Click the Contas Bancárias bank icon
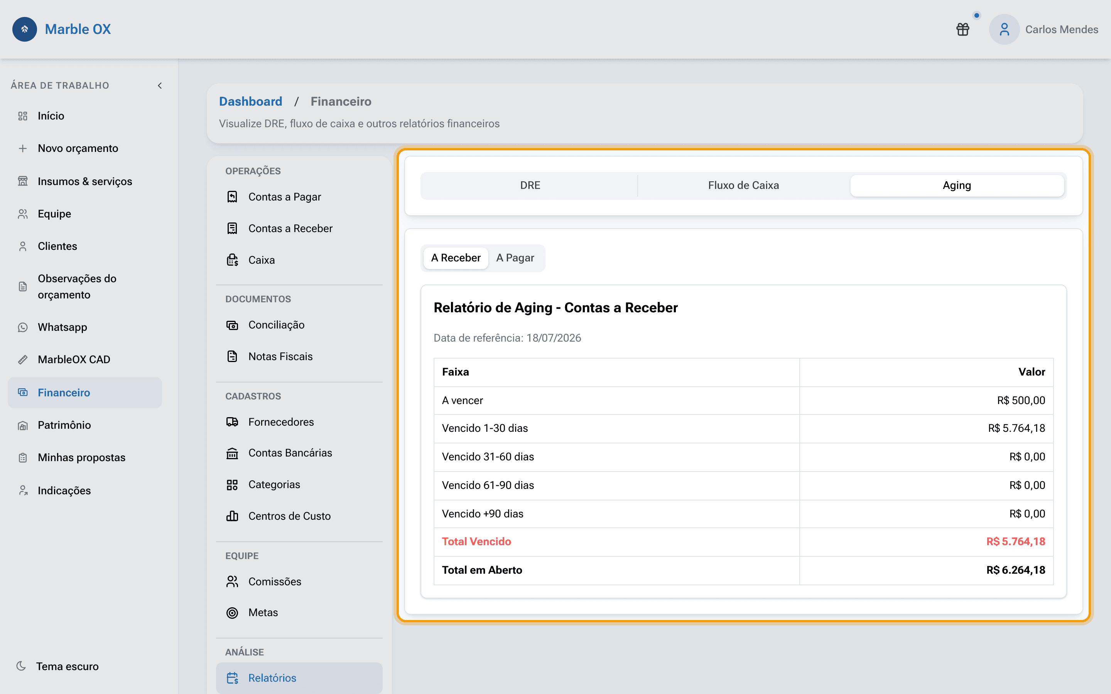Image resolution: width=1111 pixels, height=694 pixels. click(x=232, y=453)
